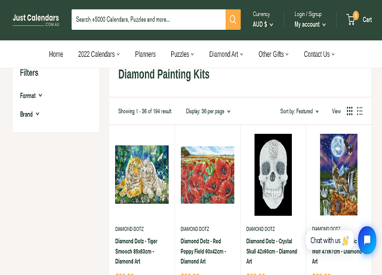
Task: Open the Planners menu item
Action: click(x=145, y=54)
